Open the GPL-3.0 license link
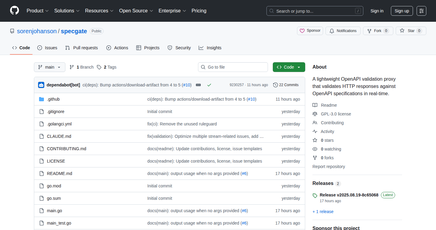Screen dimensions: 436x230 click(332, 114)
